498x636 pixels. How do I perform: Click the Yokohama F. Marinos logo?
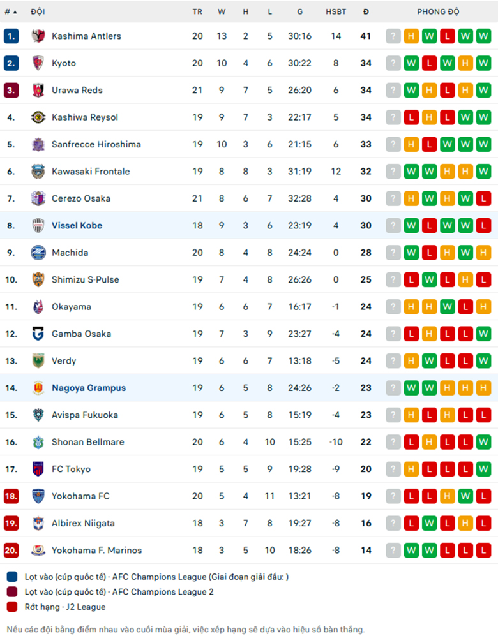(x=38, y=551)
